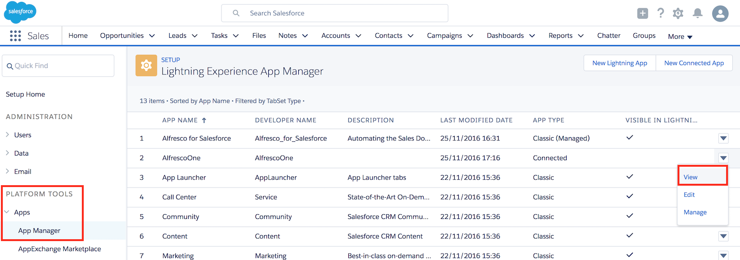Open the global actions plus icon

[642, 13]
